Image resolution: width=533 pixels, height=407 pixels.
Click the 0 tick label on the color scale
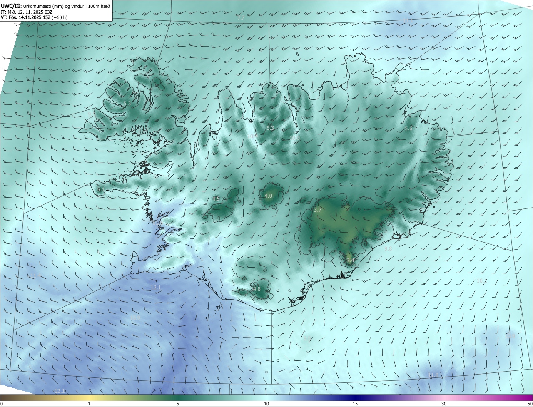pos(2,404)
